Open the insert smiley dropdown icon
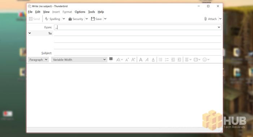This screenshot has width=253, height=137. [x=206, y=60]
